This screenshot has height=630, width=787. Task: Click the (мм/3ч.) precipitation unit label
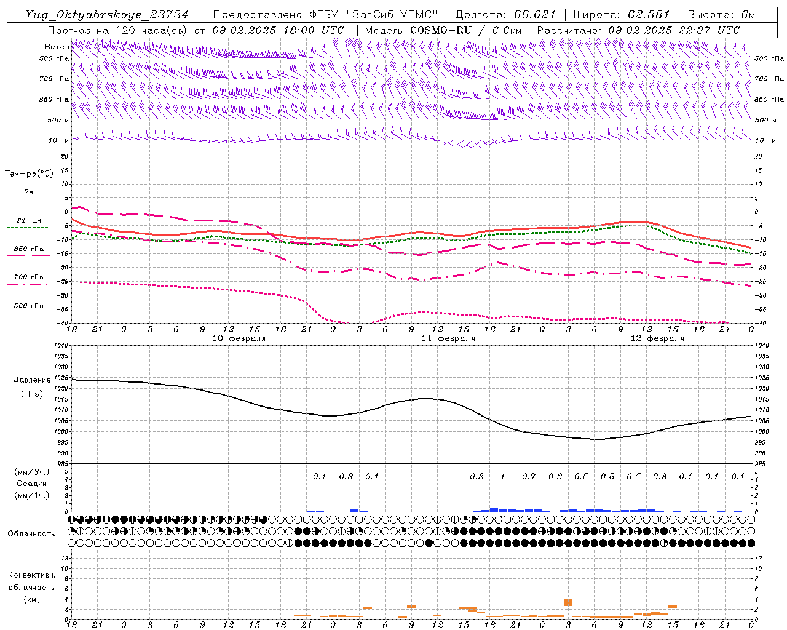pyautogui.click(x=31, y=472)
